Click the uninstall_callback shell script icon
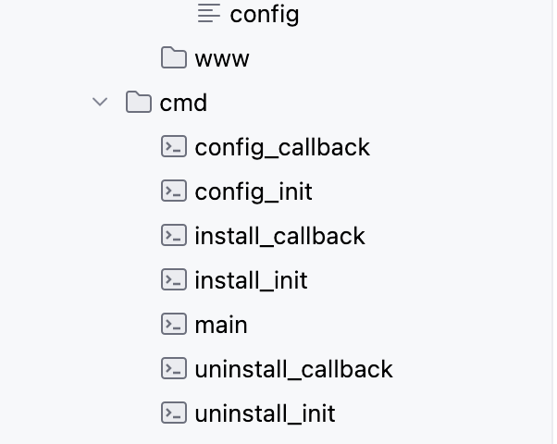 tap(174, 369)
